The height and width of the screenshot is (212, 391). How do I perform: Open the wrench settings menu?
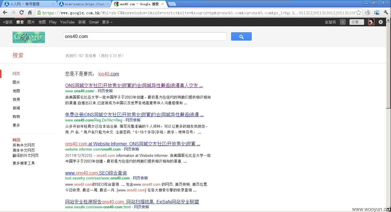pos(386,13)
